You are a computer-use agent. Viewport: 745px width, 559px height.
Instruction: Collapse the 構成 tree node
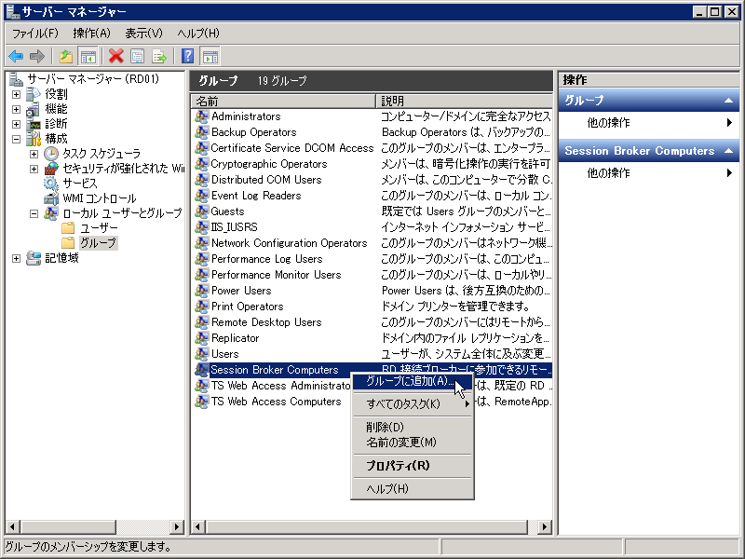[16, 139]
